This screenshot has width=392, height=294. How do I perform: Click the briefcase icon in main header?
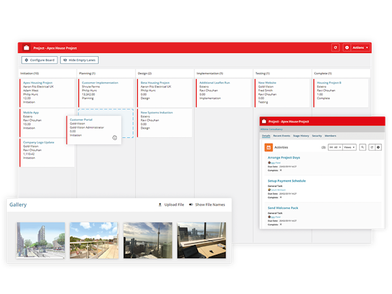[26, 48]
